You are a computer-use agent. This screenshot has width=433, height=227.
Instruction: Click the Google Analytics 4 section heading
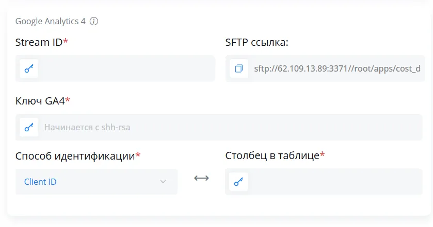50,21
